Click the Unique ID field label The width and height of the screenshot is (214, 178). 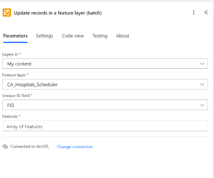16,96
